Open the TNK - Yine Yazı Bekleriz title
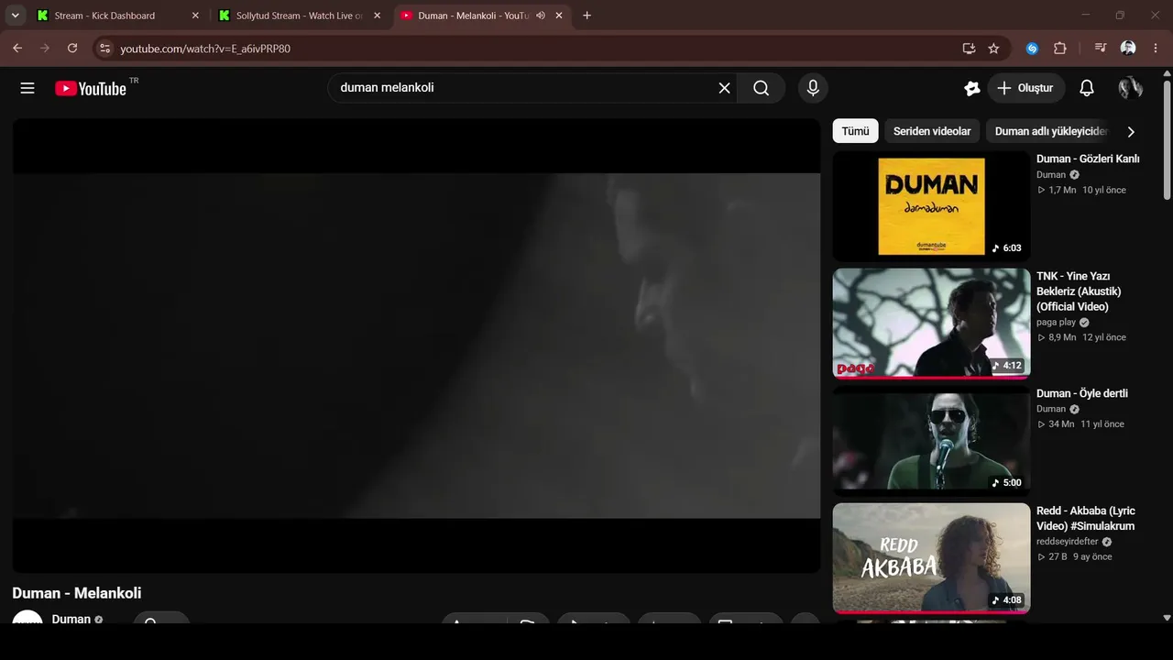This screenshot has width=1173, height=660. (x=1079, y=291)
